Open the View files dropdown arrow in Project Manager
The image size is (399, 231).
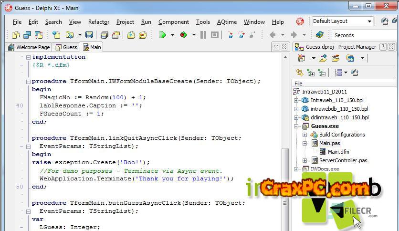pos(362,59)
